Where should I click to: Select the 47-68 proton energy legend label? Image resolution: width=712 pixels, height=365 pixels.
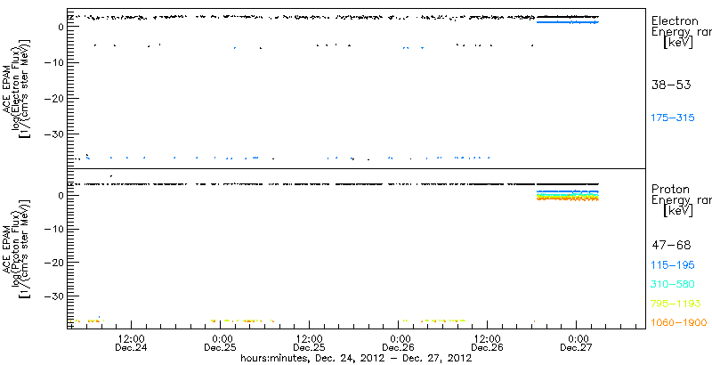[671, 245]
